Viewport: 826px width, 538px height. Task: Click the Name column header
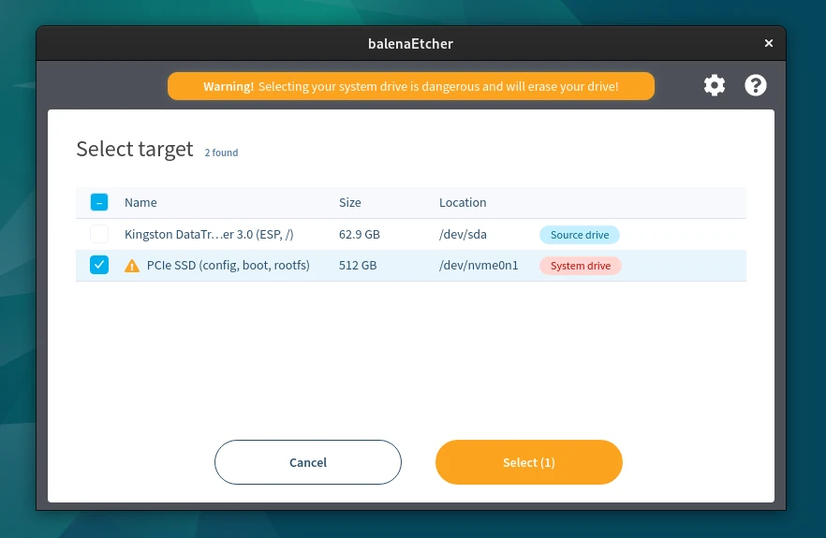pos(140,203)
